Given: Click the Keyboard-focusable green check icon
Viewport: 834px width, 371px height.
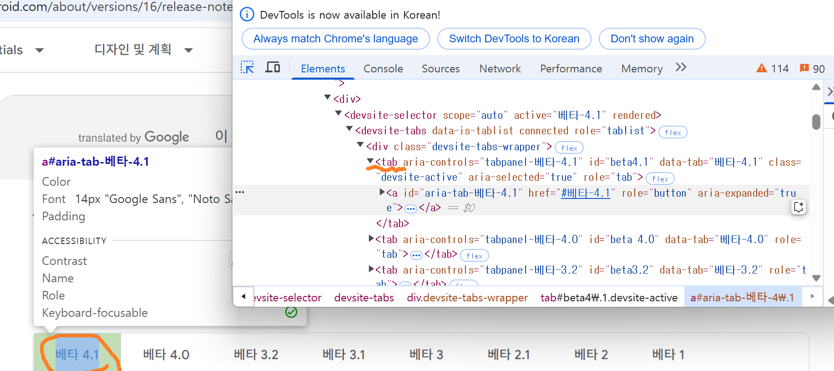Looking at the screenshot, I should click(x=291, y=312).
